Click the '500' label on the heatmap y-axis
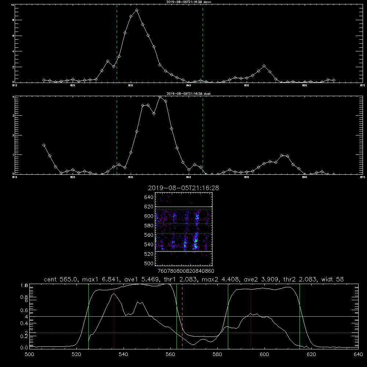The width and height of the screenshot is (367, 367). [149, 263]
